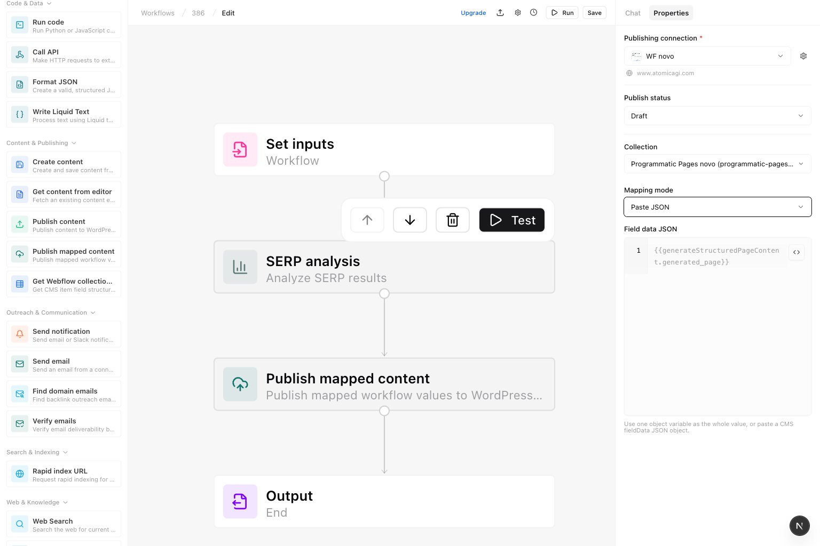The height and width of the screenshot is (546, 820).
Task: Click the Rapid index URL globe icon
Action: [20, 474]
